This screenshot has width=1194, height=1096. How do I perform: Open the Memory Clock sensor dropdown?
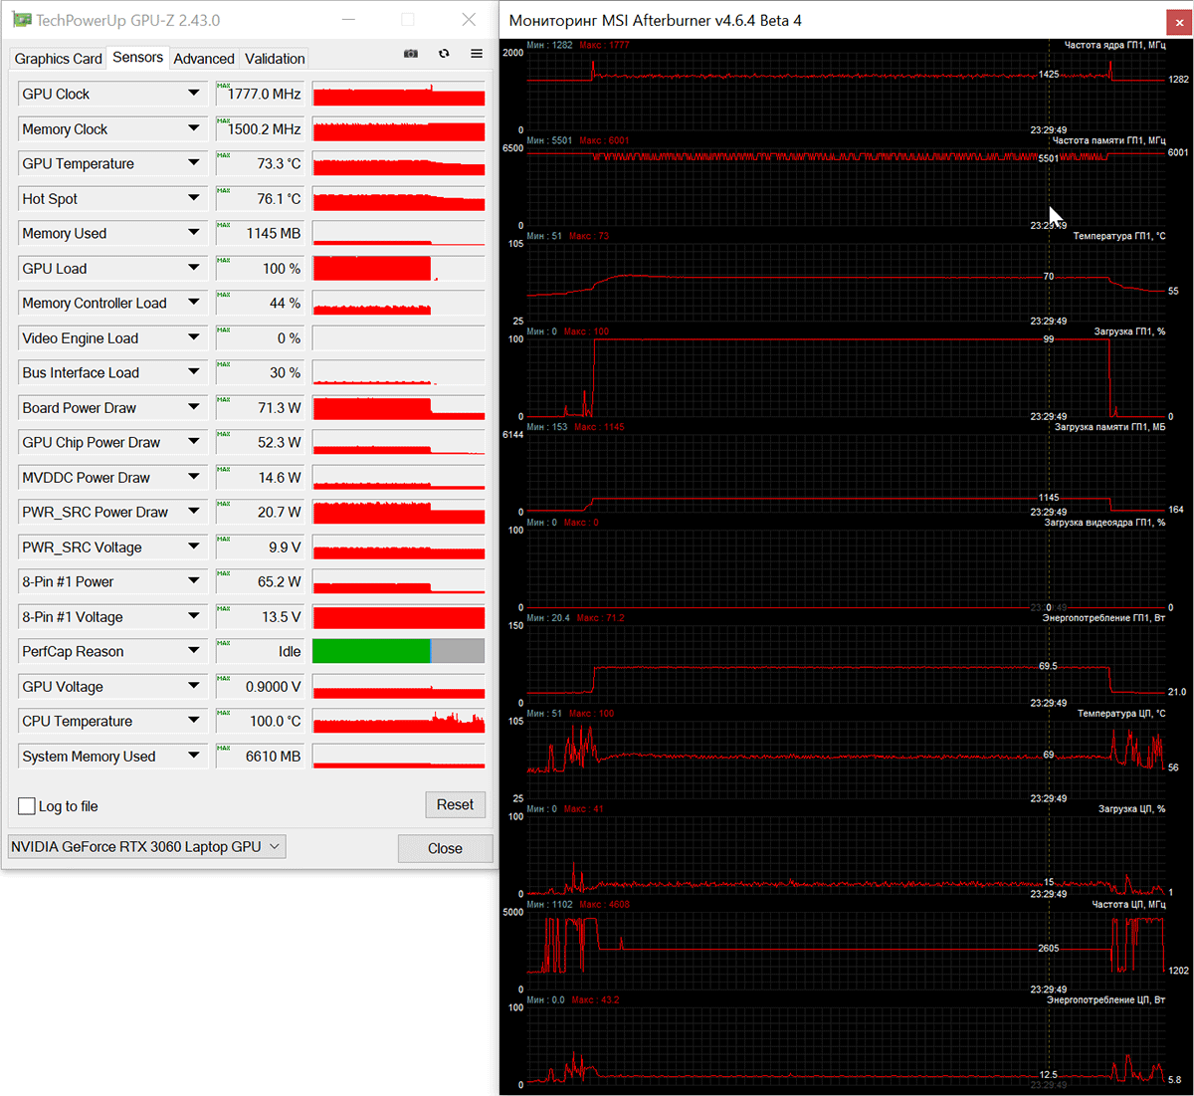coord(193,128)
